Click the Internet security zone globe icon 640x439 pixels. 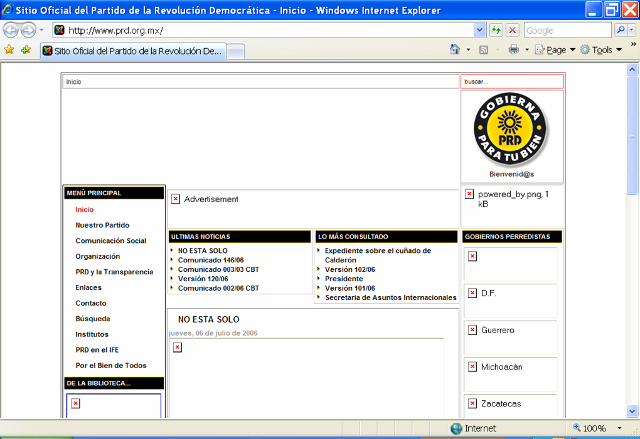click(456, 428)
